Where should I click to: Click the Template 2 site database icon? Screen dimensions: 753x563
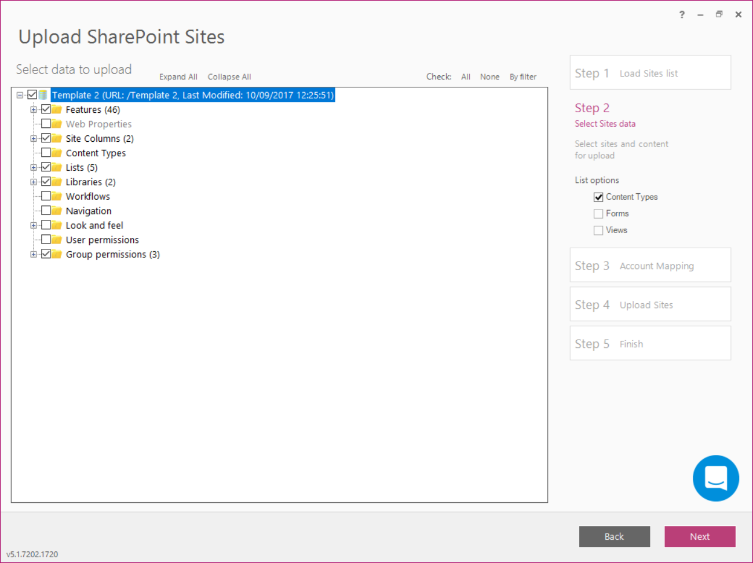43,95
